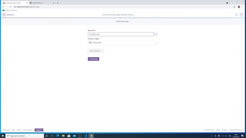Click the site padlock icon in address bar
The height and width of the screenshot is (138, 246).
coord(15,7)
